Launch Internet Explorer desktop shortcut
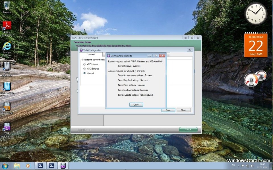 click(x=7, y=49)
